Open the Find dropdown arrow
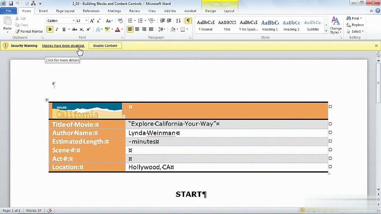The image size is (381, 214). click(x=361, y=18)
